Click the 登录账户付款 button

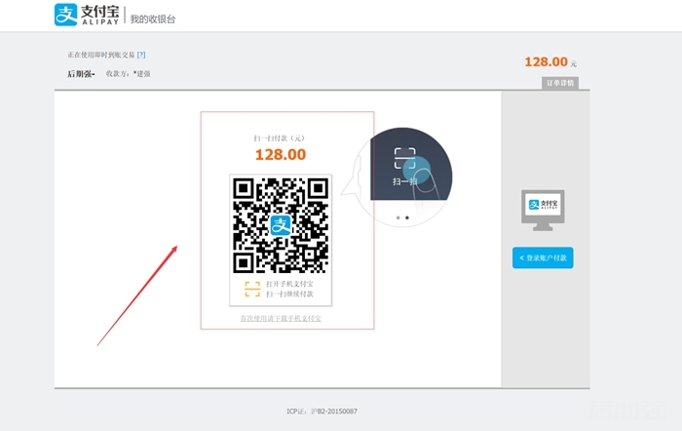pyautogui.click(x=543, y=257)
